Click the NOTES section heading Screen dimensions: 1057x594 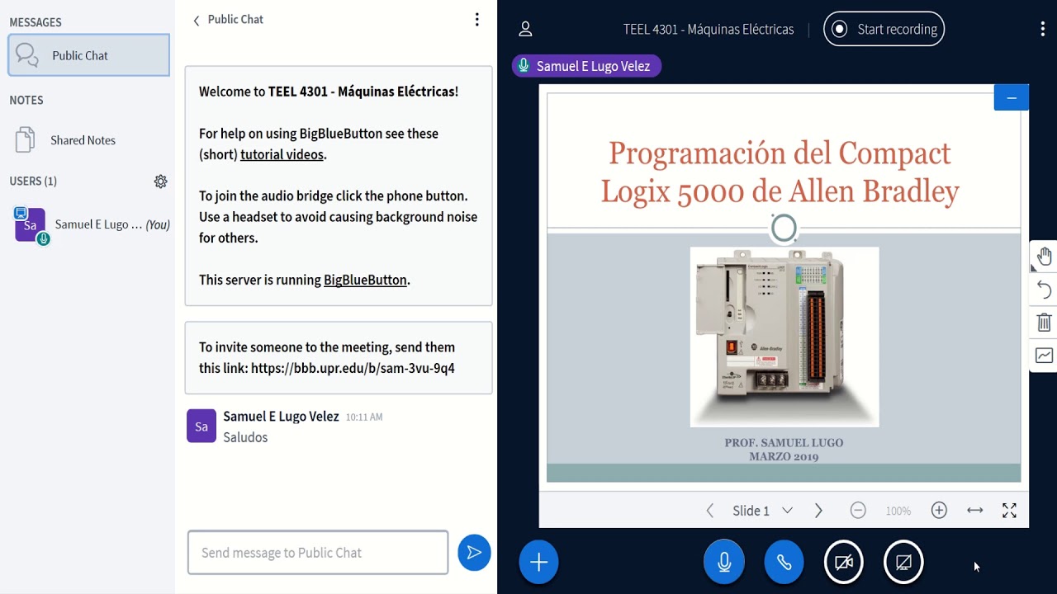(x=26, y=100)
